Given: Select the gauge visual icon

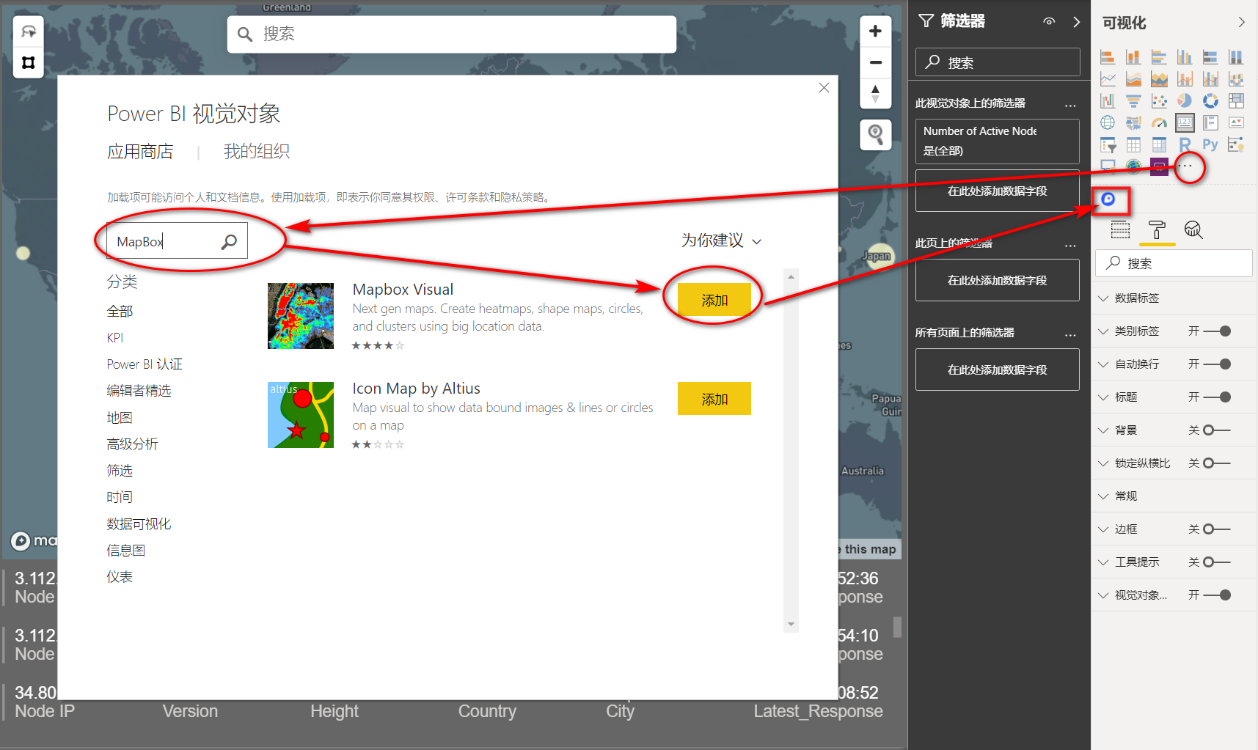Looking at the screenshot, I should [1159, 122].
